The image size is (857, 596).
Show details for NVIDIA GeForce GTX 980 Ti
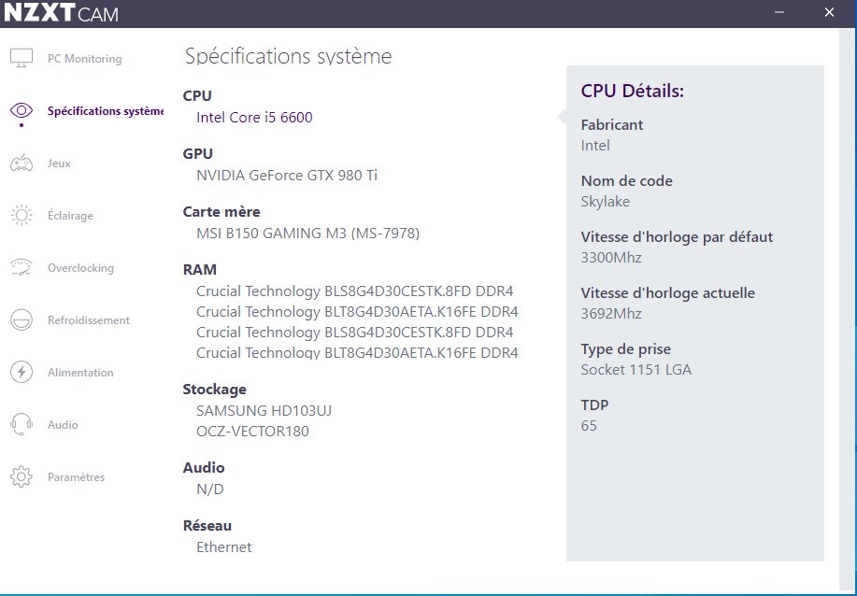(287, 176)
